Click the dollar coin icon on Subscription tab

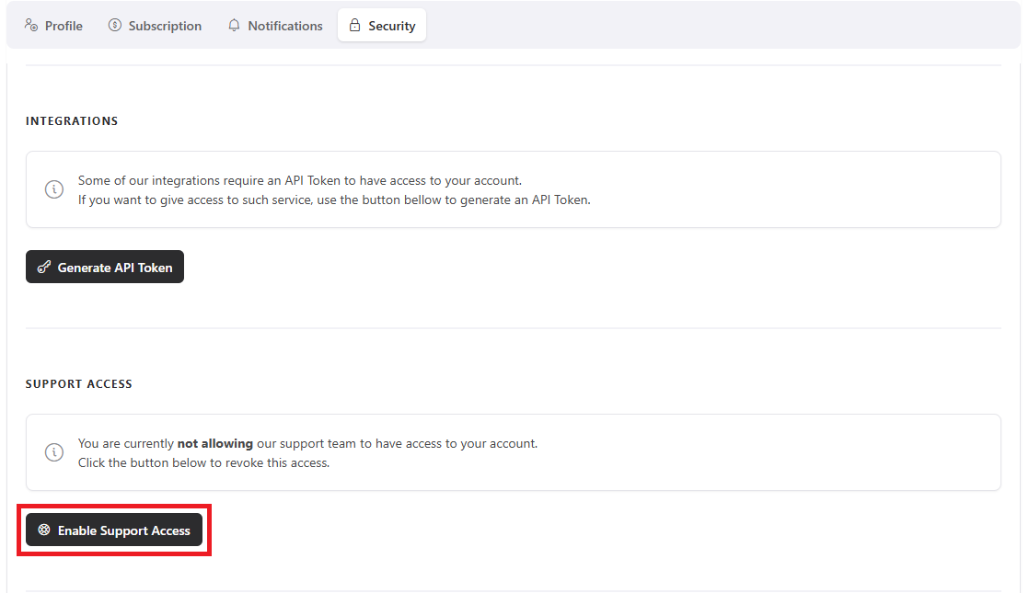pos(115,26)
